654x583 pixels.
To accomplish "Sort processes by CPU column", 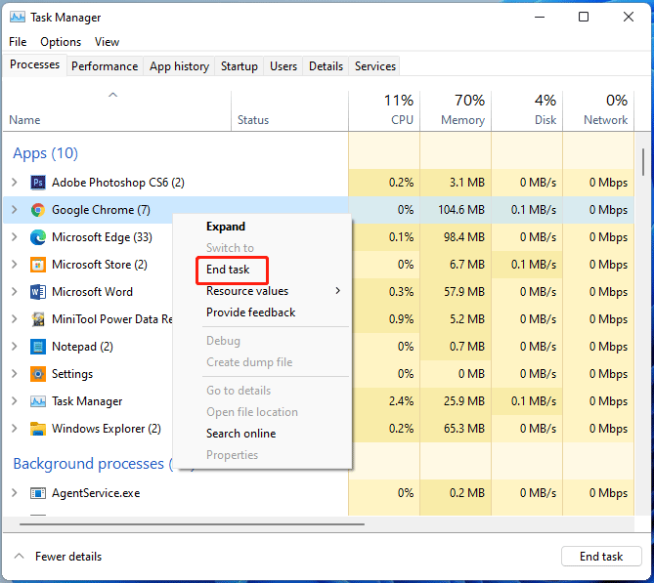I will click(384, 111).
